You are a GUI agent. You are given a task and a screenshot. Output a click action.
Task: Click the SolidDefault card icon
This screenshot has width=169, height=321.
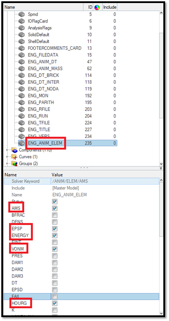22,35
